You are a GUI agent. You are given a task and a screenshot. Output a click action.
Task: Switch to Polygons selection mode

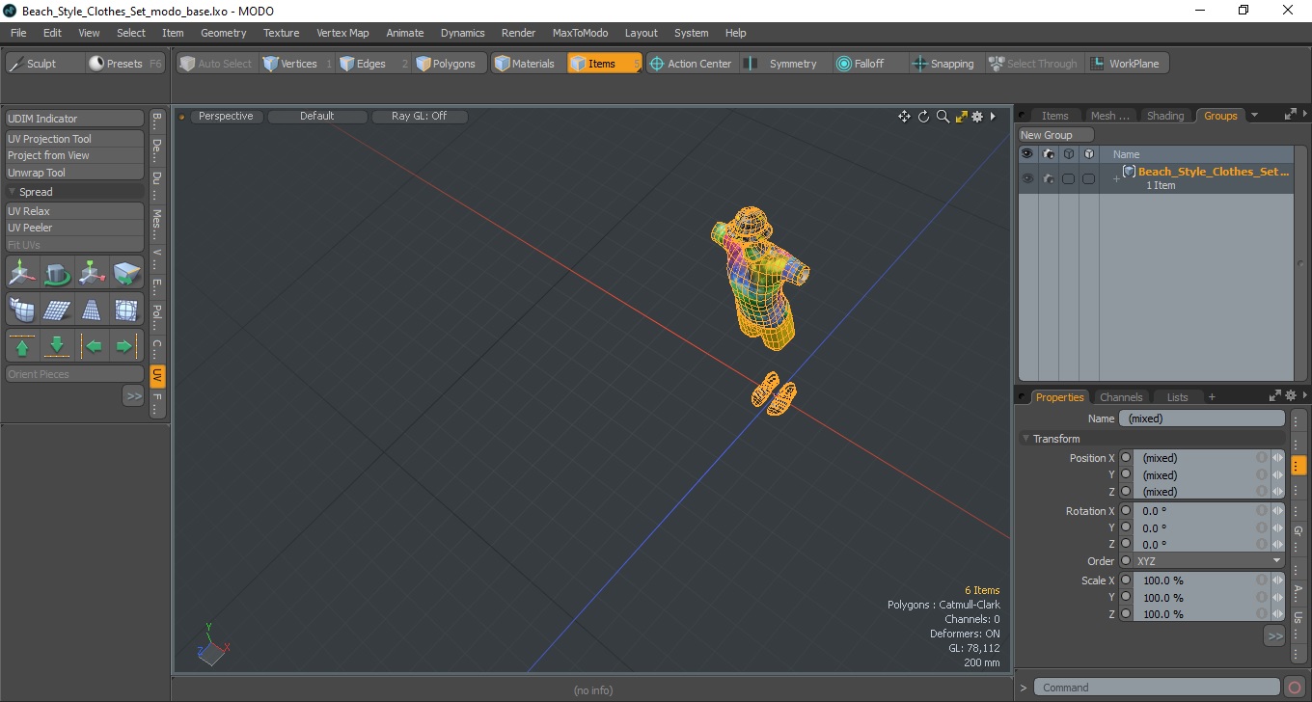coord(450,64)
